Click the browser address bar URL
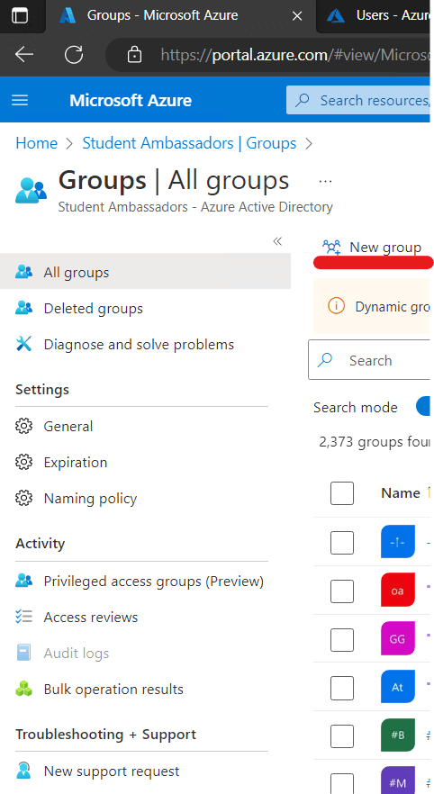Viewport: 434px width, 794px height. pos(294,54)
